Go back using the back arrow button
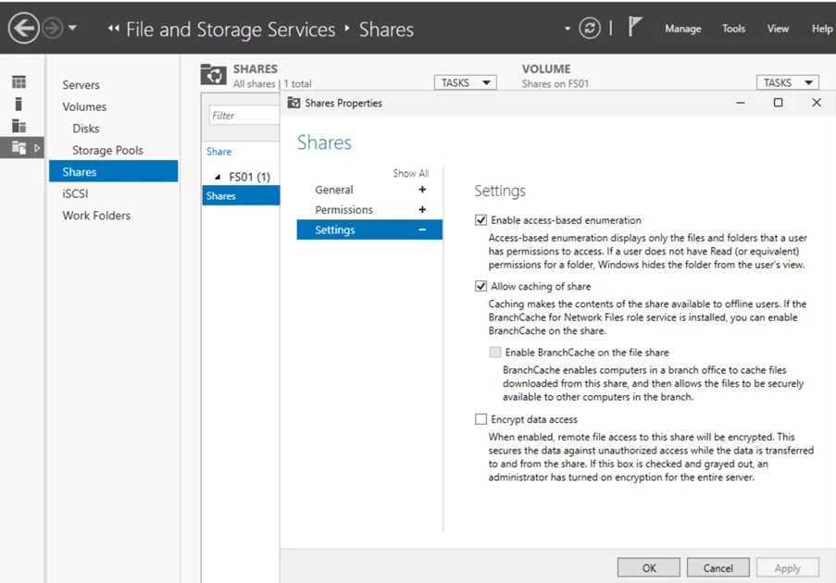836x583 pixels. [23, 28]
